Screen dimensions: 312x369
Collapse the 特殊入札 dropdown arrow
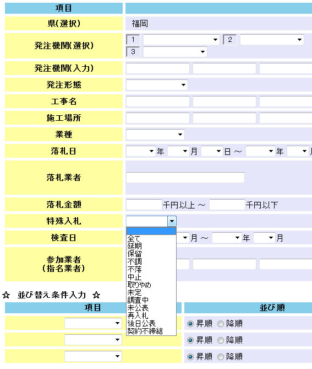click(172, 221)
